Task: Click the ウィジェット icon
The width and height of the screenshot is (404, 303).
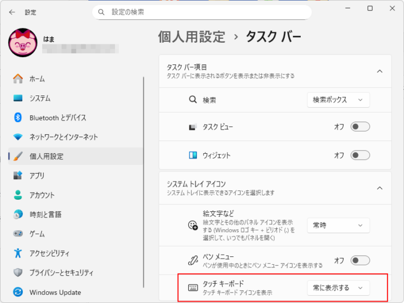Action: point(193,155)
